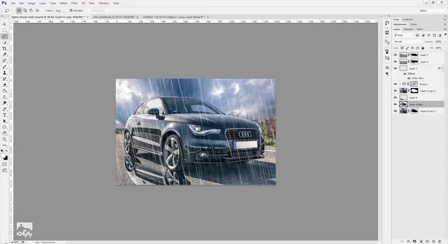This screenshot has height=244, width=448.
Task: Select the Crop tool
Action: click(x=4, y=48)
